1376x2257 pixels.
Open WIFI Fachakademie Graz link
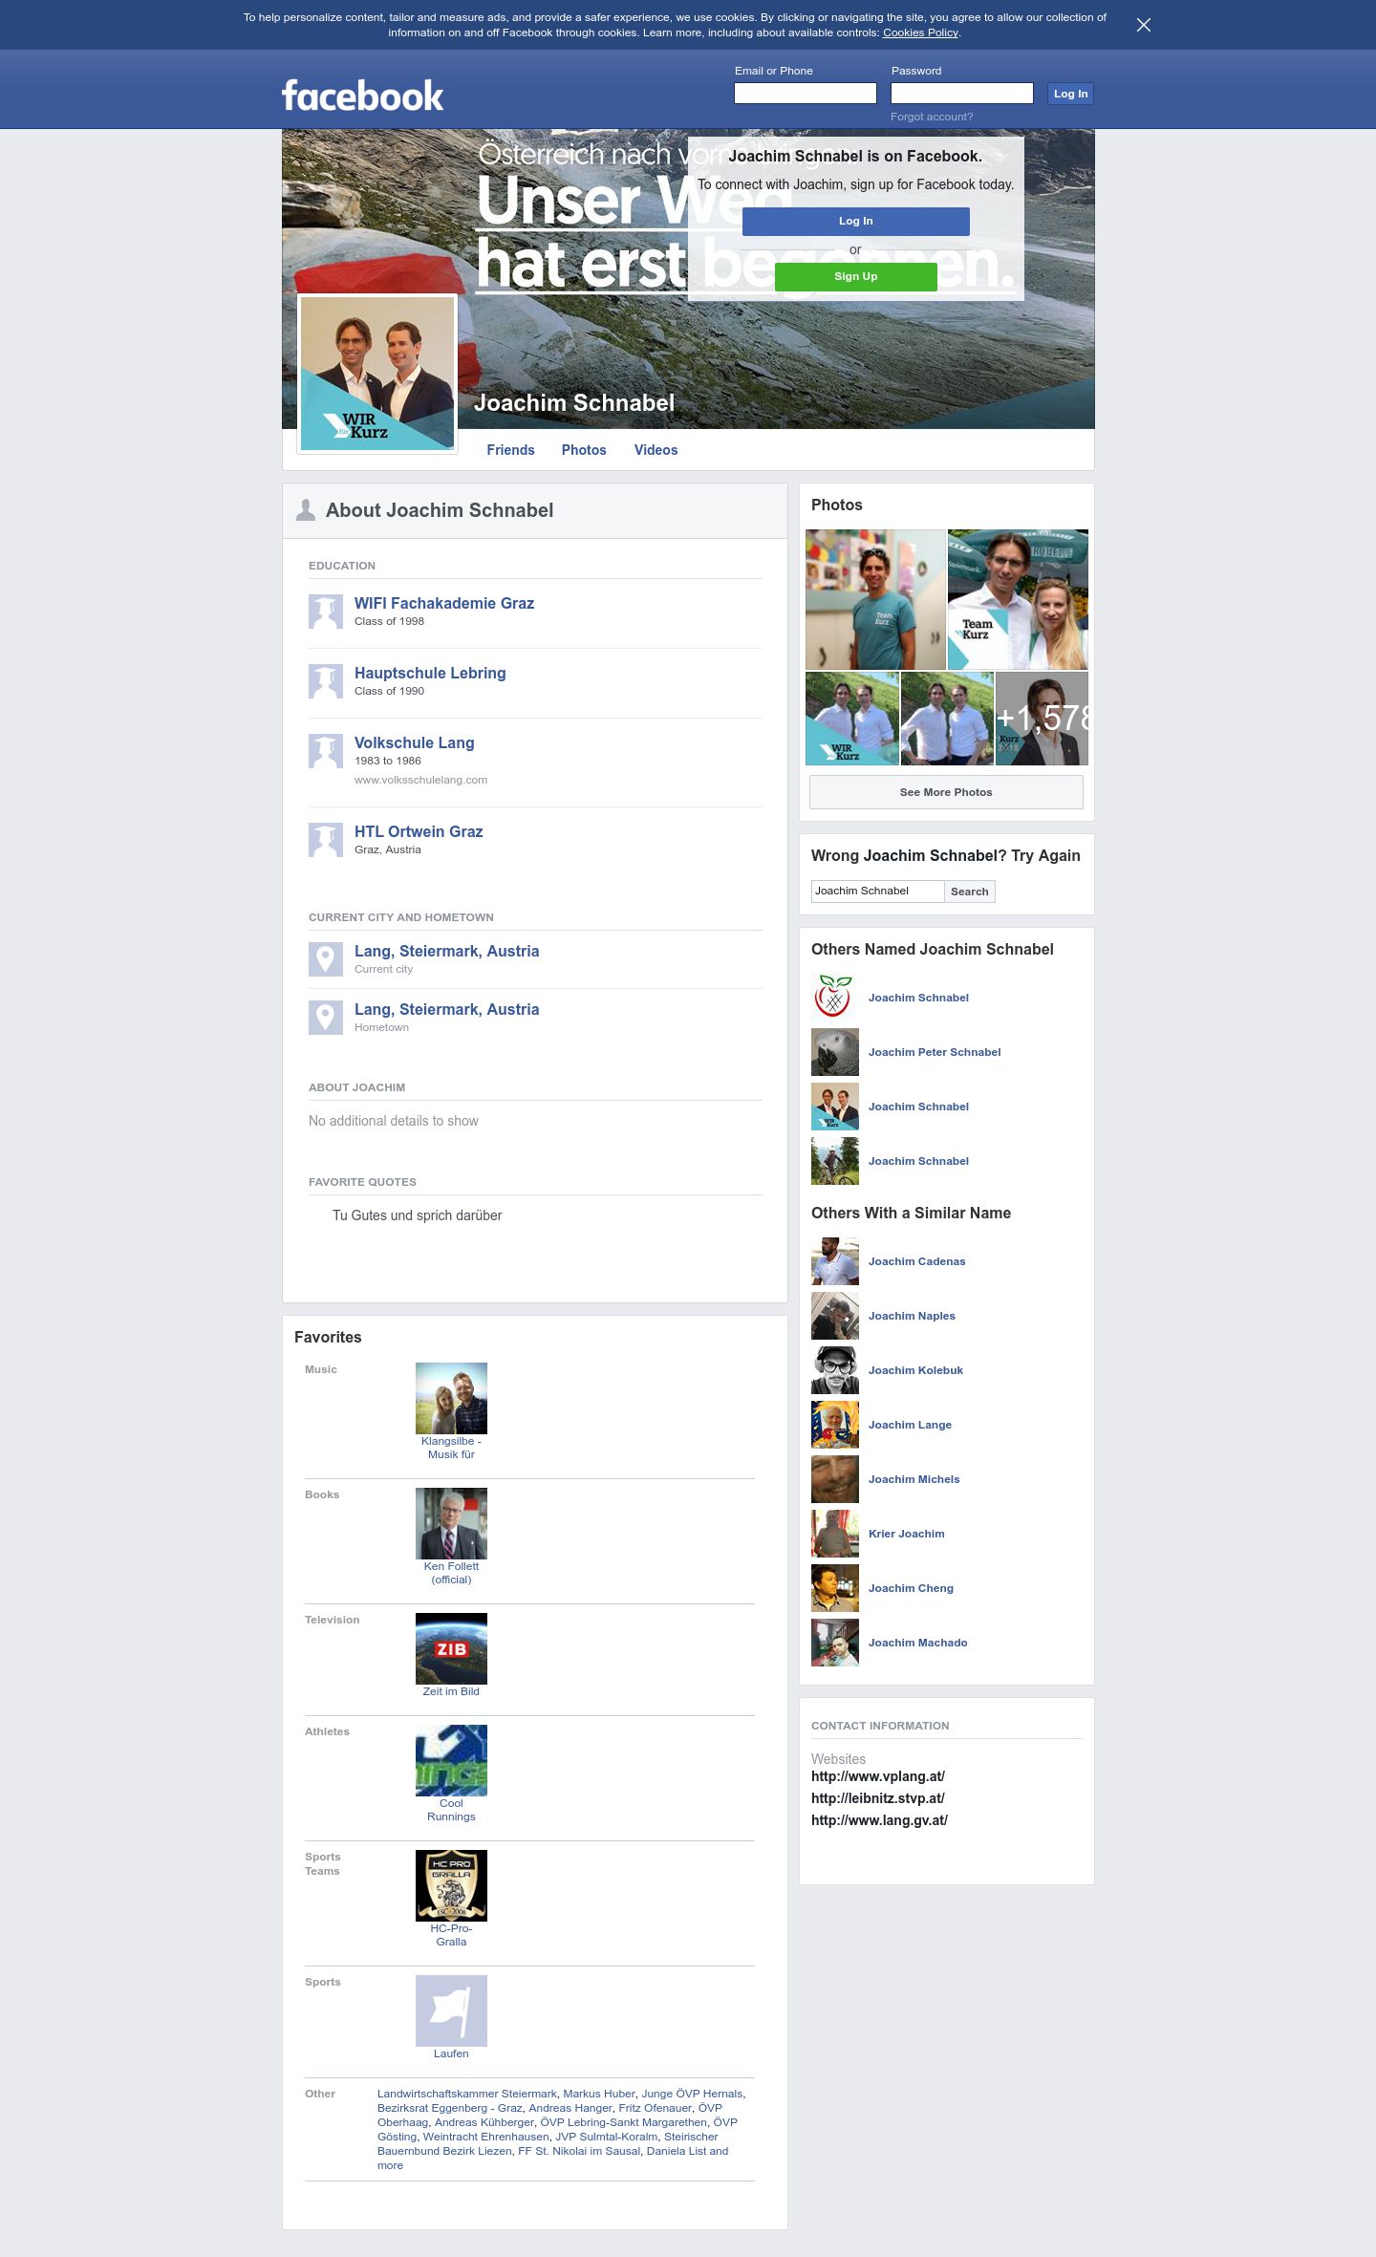pos(444,603)
